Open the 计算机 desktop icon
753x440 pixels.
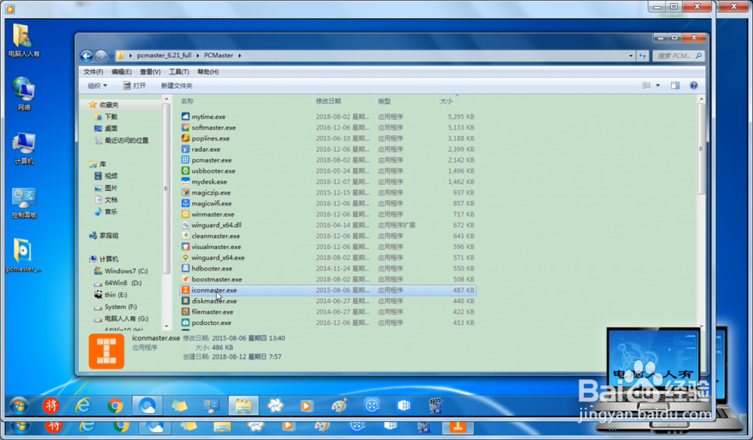tap(23, 148)
